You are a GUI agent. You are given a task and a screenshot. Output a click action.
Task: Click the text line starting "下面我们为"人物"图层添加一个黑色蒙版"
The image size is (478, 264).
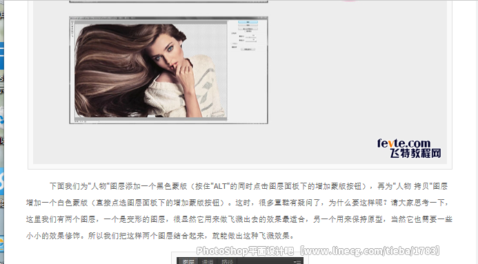coord(248,186)
